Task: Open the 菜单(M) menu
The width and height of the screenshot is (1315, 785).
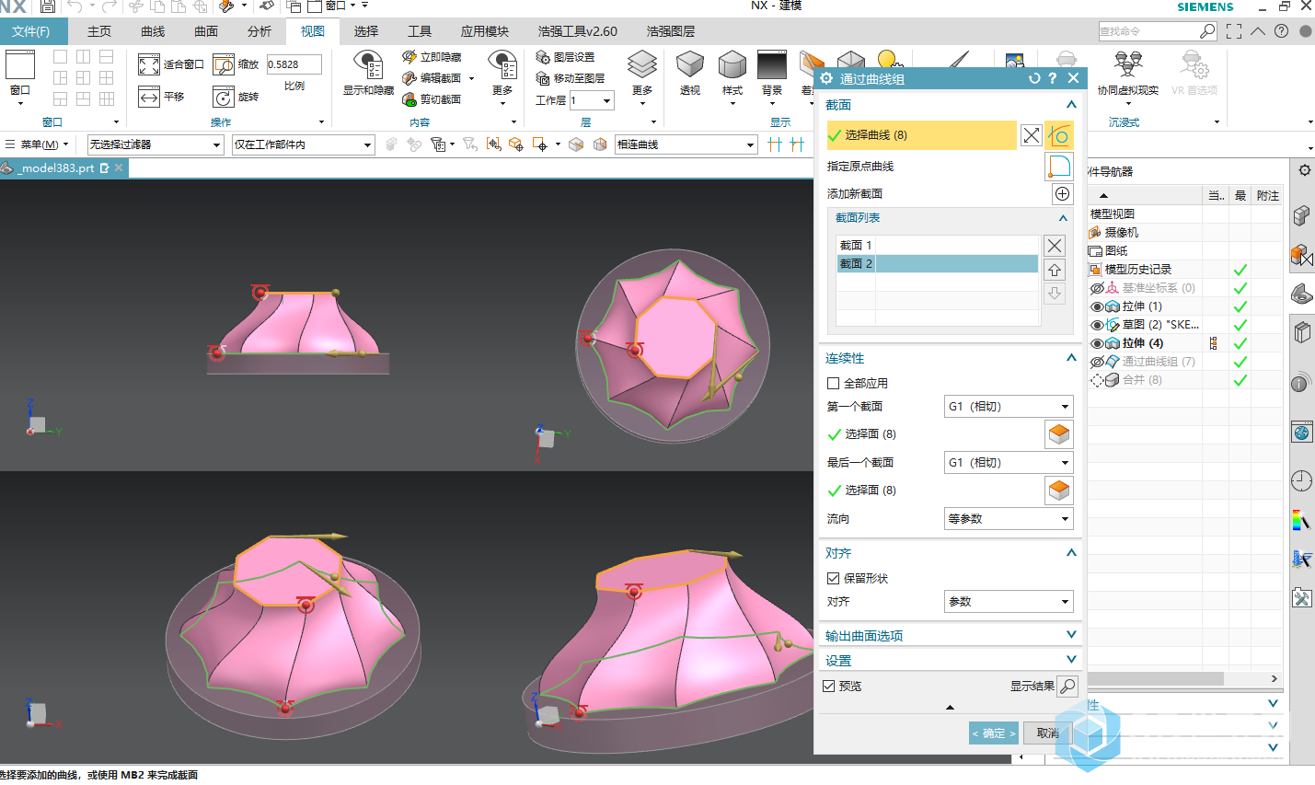Action: 38,144
